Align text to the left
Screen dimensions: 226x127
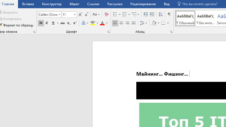click(x=115, y=23)
